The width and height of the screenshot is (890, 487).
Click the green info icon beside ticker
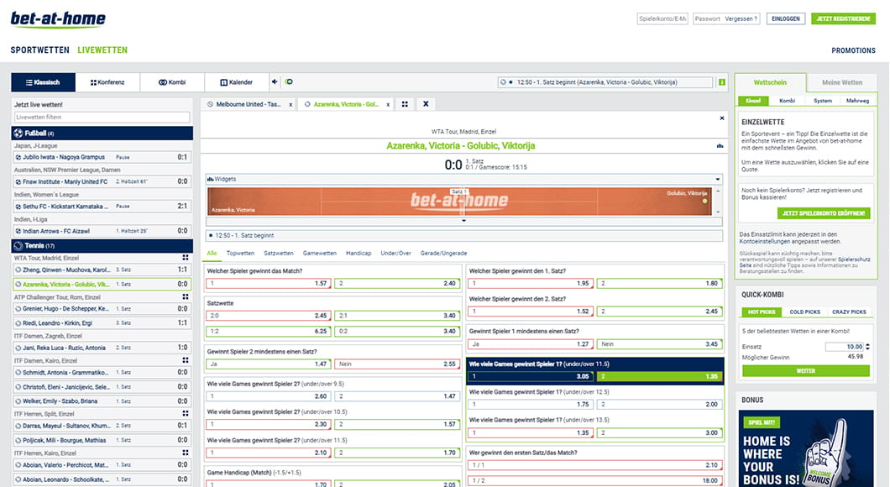(721, 82)
